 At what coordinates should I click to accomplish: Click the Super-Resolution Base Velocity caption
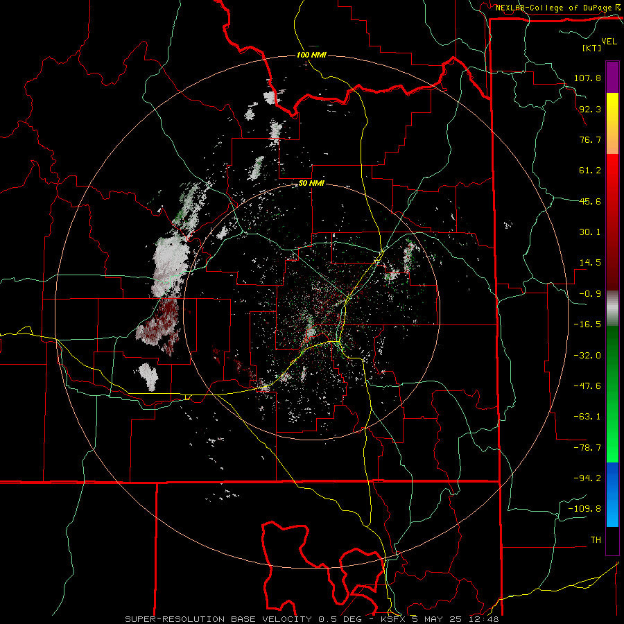tap(311, 619)
